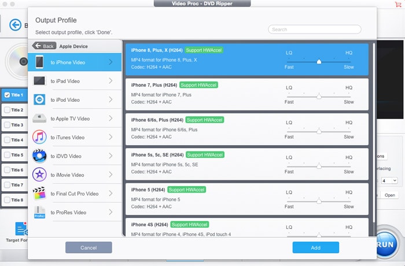Screen dimensions: 405x266
Task: Click the iPod icon
Action: [39, 99]
